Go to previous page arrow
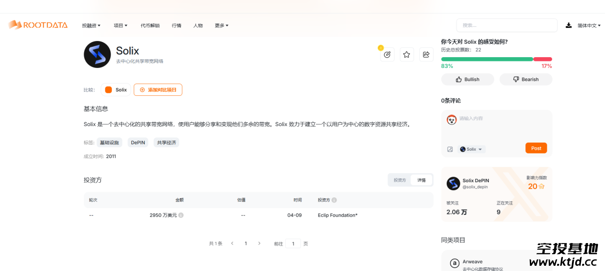 (232, 244)
